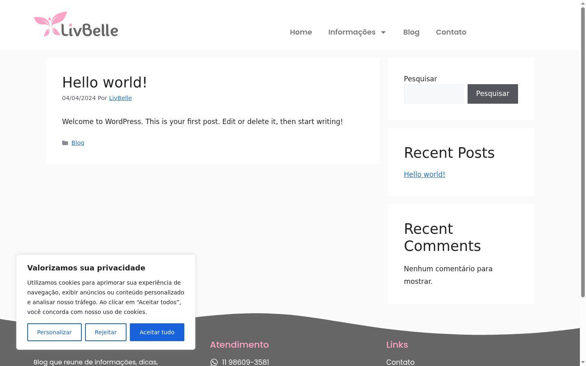Screen dimensions: 586x366
Task: Accept cookies with Aceitar tudo
Action: pos(157,332)
